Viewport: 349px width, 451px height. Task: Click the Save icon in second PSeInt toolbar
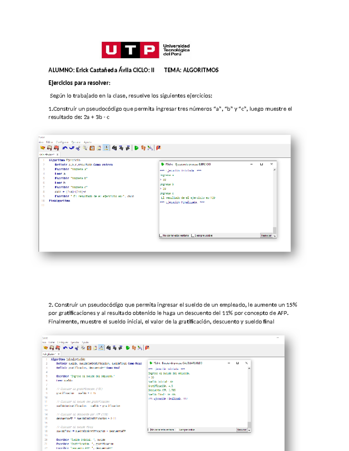(x=51, y=348)
